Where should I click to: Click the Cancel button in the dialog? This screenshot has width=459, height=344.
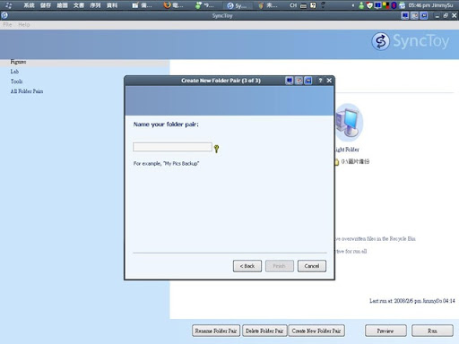coord(312,266)
